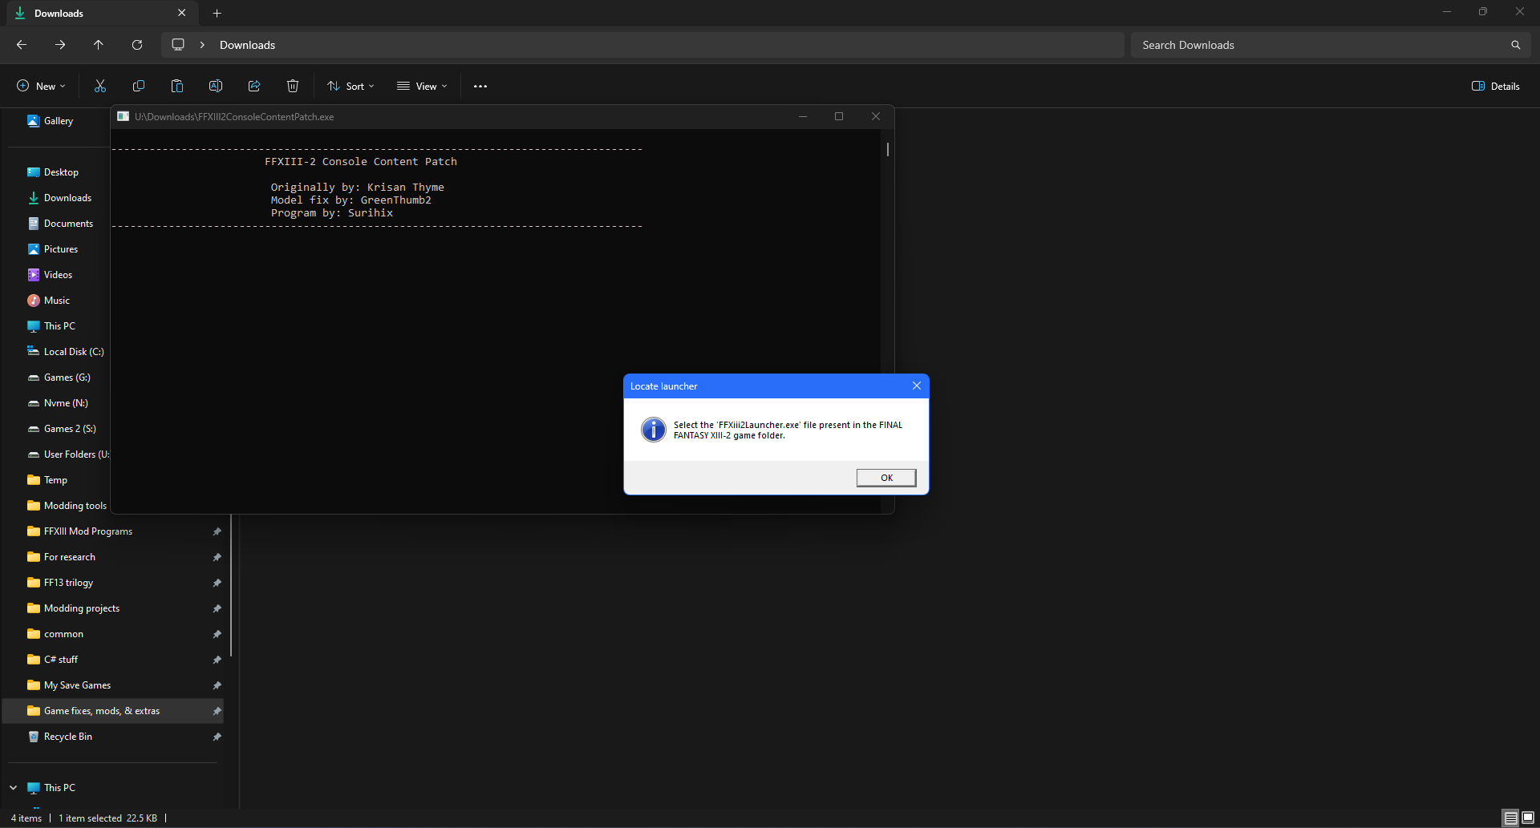Open Recycle Bin in sidebar
This screenshot has height=828, width=1540.
[67, 737]
